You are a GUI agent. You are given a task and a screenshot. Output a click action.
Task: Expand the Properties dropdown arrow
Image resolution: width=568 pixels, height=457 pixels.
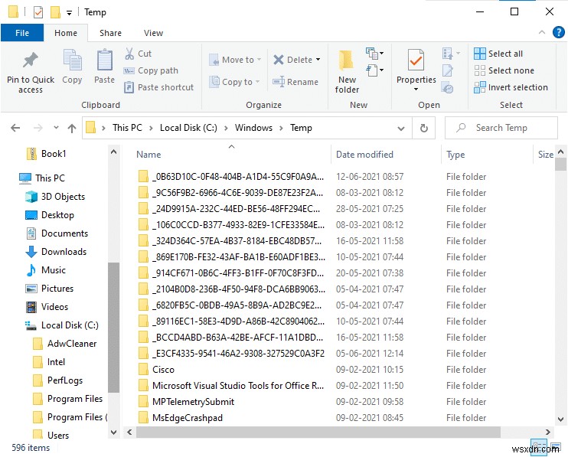pos(416,89)
